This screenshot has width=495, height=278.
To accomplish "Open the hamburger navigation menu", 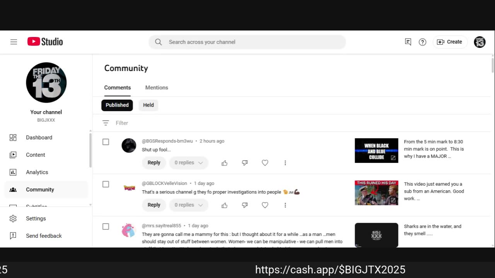I will pyautogui.click(x=14, y=42).
